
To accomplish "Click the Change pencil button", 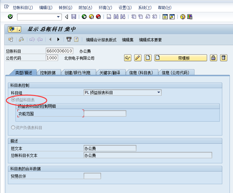I will (x=138, y=58).
